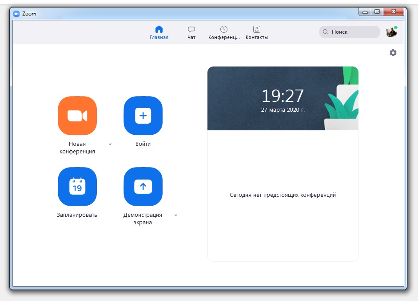Click the Демонстрация экрана label text
Image resolution: width=418 pixels, height=301 pixels.
143,219
